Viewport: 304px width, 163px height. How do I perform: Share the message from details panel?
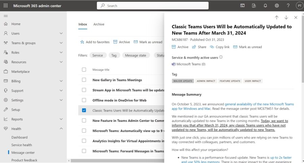pos(199,47)
